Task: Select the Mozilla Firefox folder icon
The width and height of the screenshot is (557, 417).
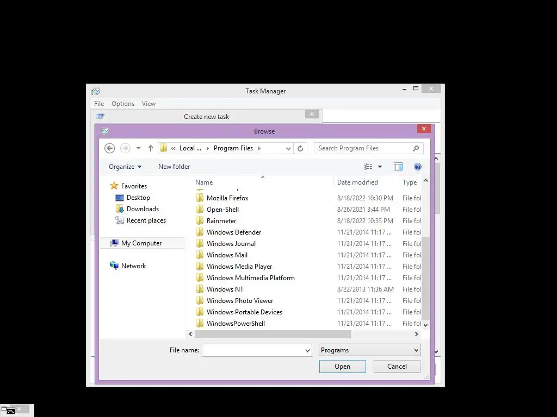Action: pos(200,198)
